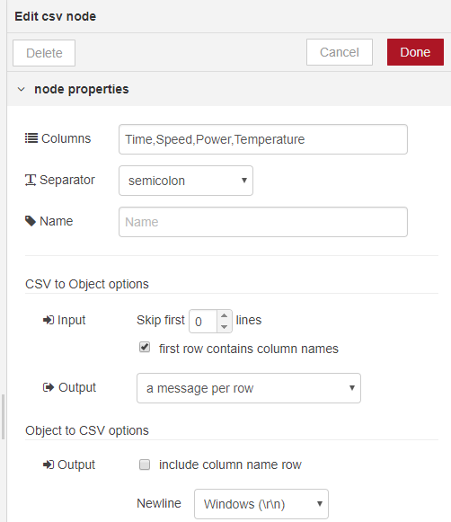Click the Delete button
451x522 pixels.
pyautogui.click(x=44, y=53)
